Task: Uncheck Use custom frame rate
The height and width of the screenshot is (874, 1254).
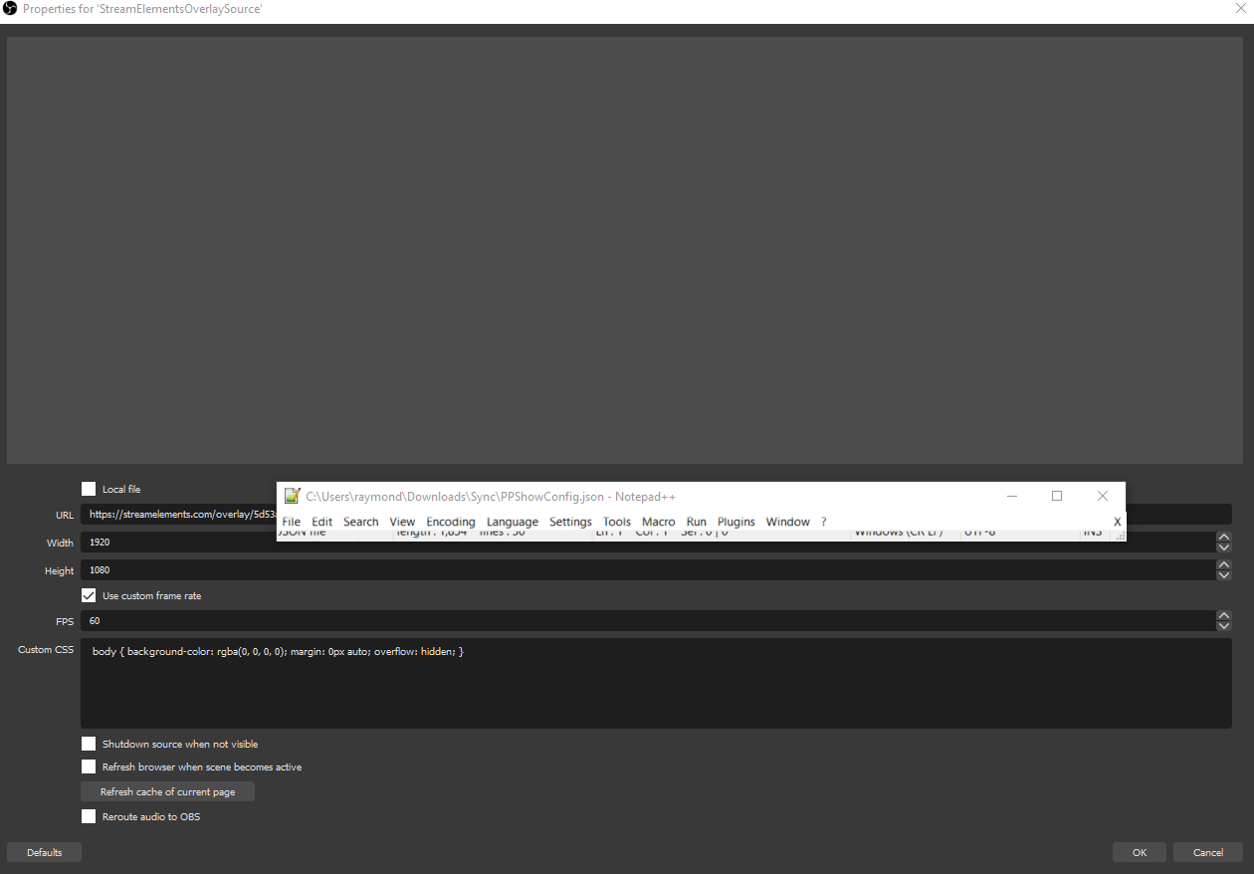Action: pyautogui.click(x=89, y=595)
